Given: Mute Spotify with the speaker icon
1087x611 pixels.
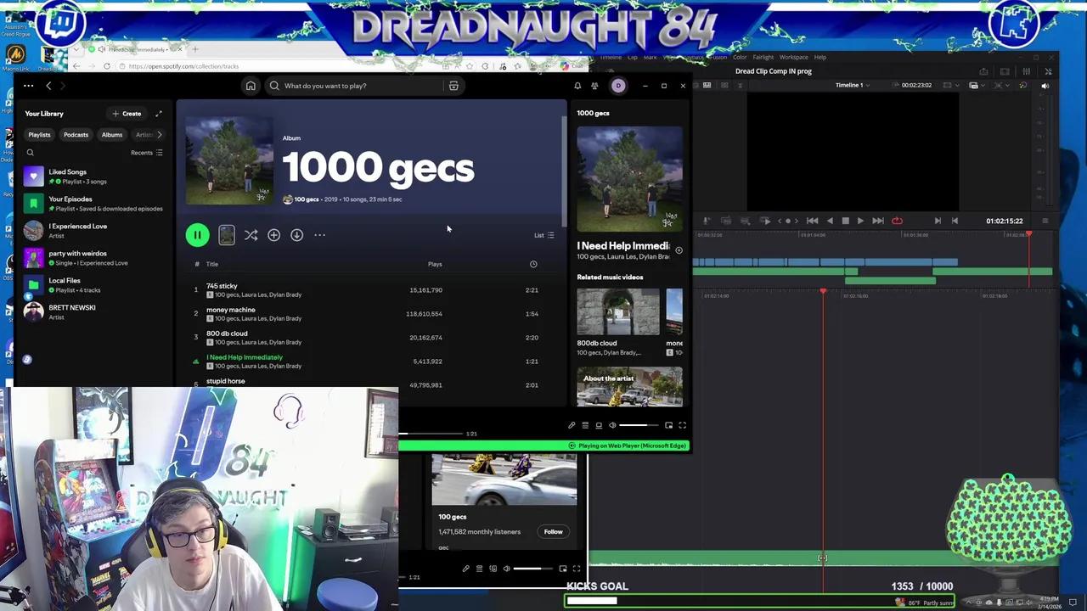Looking at the screenshot, I should coord(612,425).
